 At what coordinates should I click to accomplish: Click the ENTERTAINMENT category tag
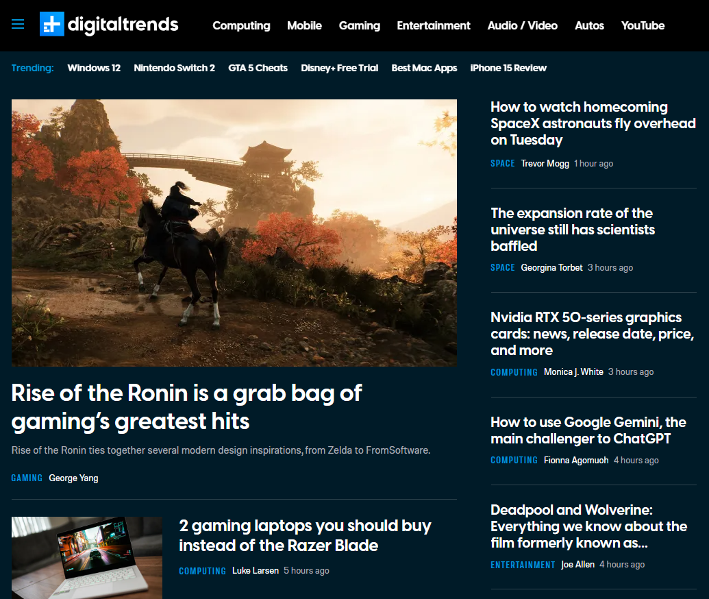(523, 565)
